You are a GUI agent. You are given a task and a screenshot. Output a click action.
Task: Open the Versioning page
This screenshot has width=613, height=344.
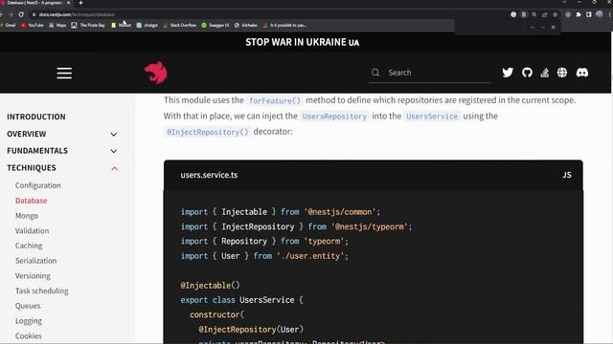[33, 276]
